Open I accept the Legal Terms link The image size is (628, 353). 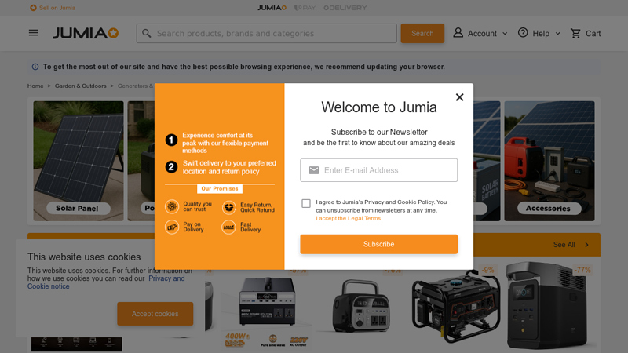[348, 218]
